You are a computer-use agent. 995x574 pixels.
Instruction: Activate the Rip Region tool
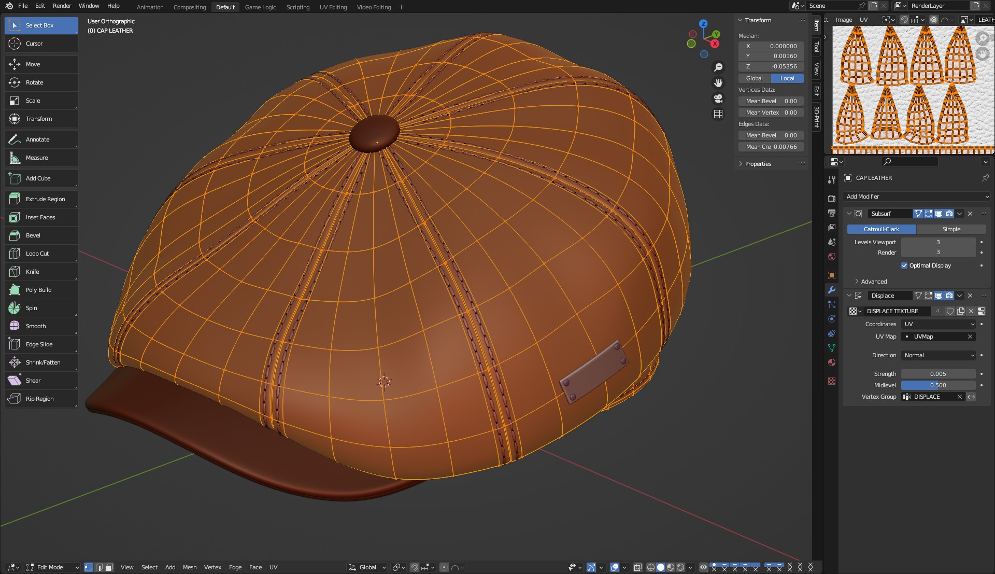coord(41,399)
